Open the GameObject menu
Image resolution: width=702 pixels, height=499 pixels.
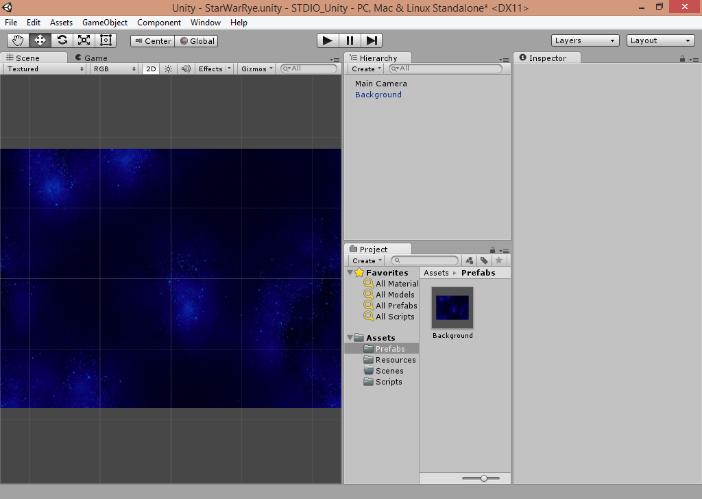[x=105, y=23]
